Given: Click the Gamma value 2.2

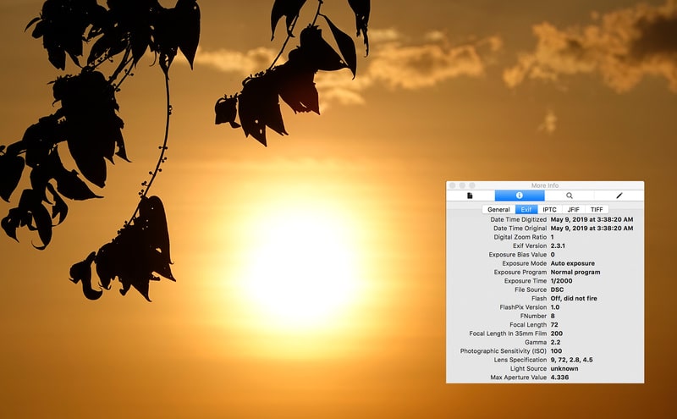Looking at the screenshot, I should (555, 342).
